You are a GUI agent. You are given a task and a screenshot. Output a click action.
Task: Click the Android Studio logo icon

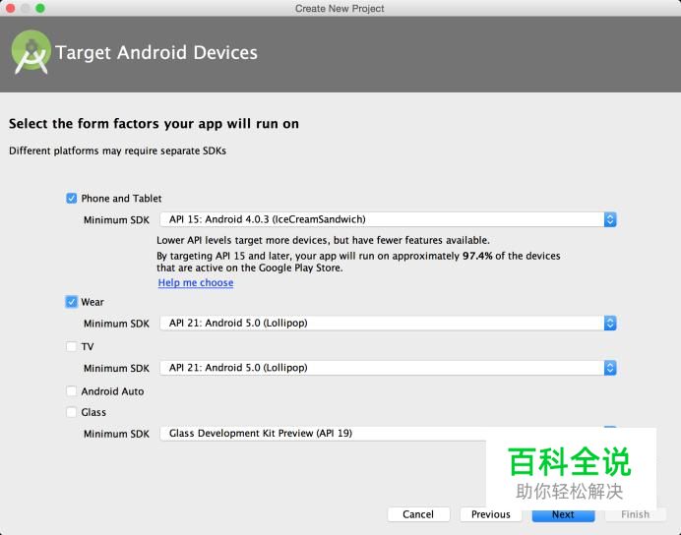click(31, 52)
